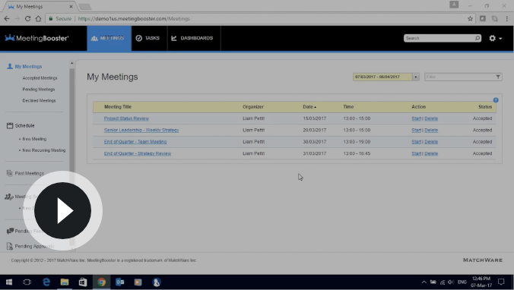Click the volume speaker tray icon

[451, 282]
